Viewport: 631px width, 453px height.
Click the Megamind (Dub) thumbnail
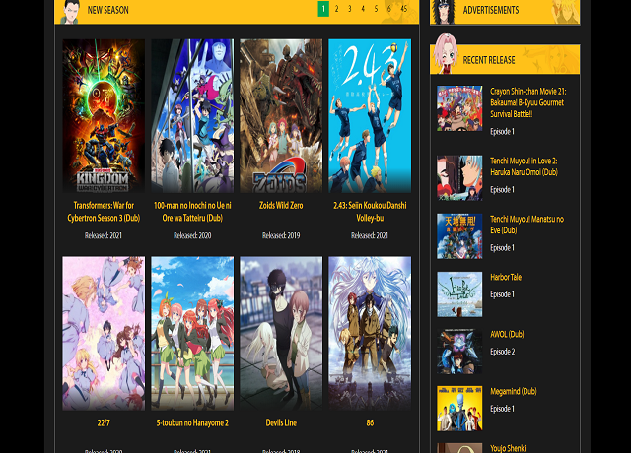point(459,408)
